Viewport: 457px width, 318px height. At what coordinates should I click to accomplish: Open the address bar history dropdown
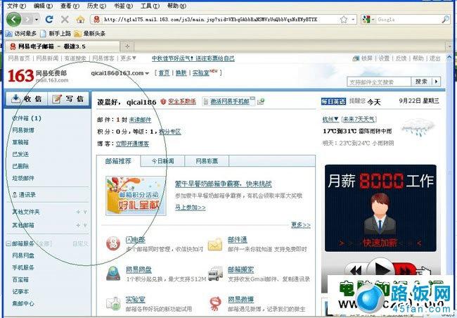tap(353, 20)
